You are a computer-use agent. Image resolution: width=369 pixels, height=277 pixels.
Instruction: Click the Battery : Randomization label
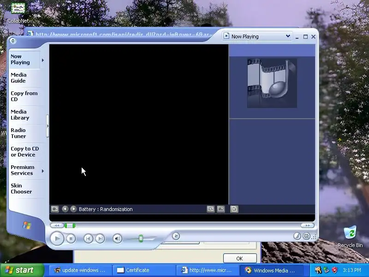(x=106, y=209)
